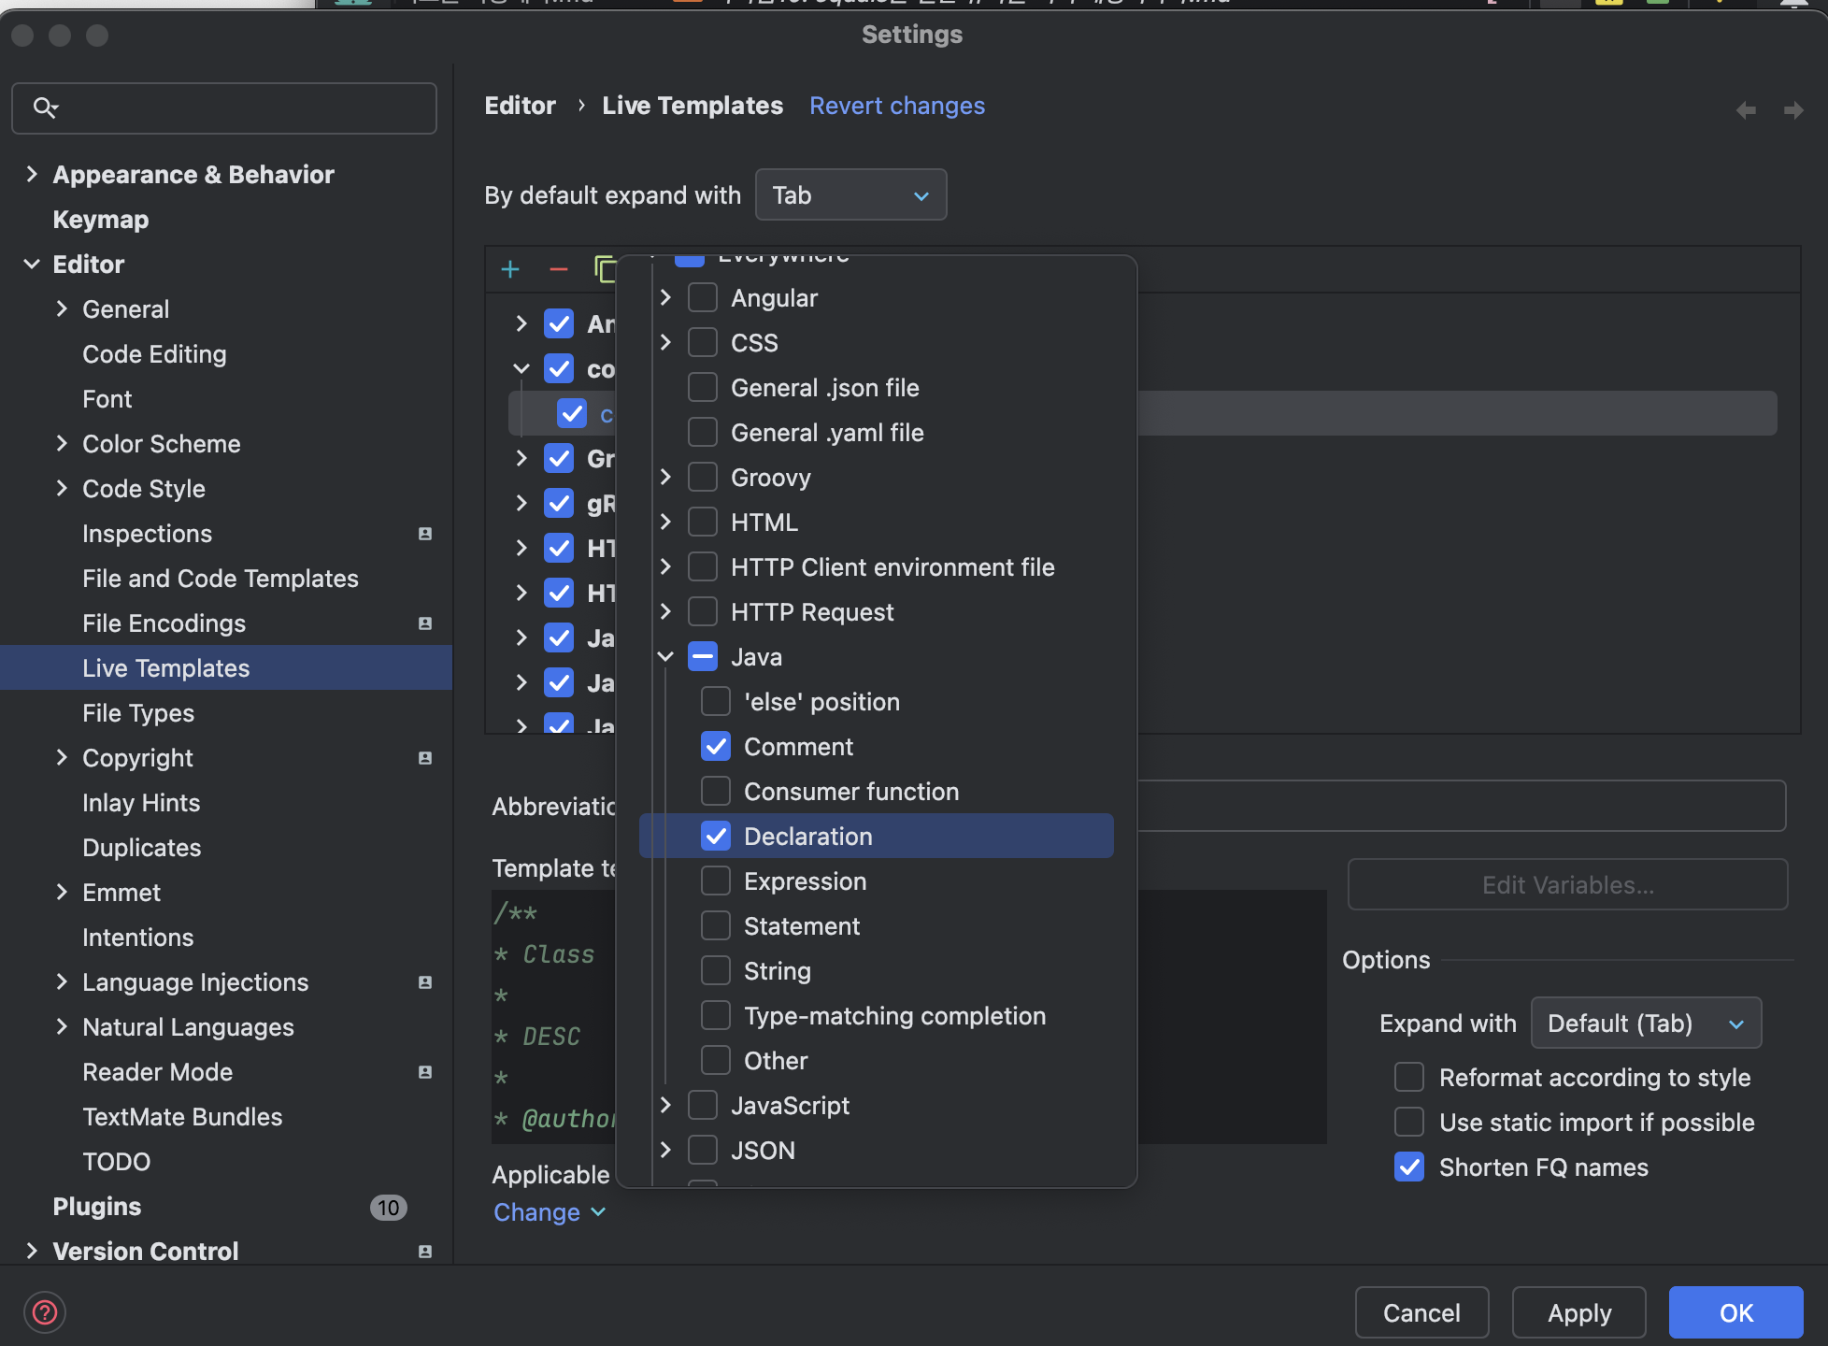Click the duplicate template copy icon
The height and width of the screenshot is (1346, 1828).
605,270
